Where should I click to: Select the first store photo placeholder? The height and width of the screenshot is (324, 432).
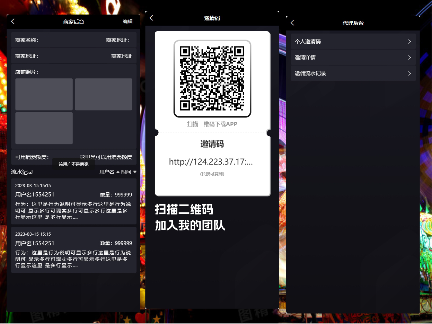pyautogui.click(x=44, y=94)
